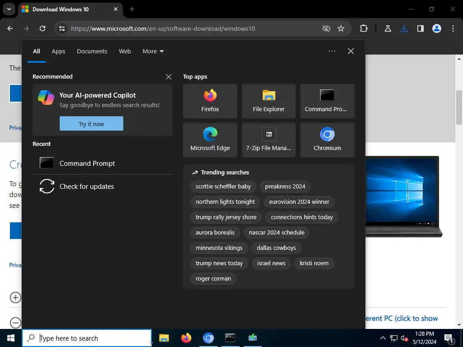Search trending 'preakness 2024'
Image resolution: width=463 pixels, height=347 pixels.
[x=285, y=187]
